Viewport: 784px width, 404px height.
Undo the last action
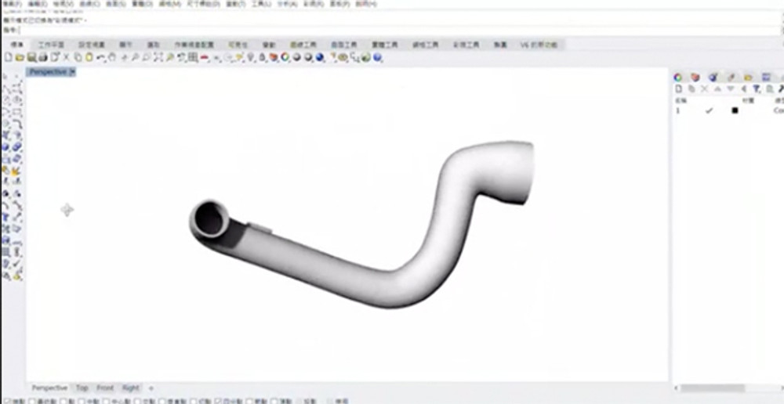[x=100, y=57]
